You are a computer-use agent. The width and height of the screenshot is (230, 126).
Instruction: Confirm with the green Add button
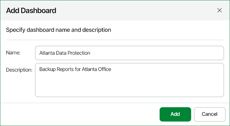click(175, 114)
